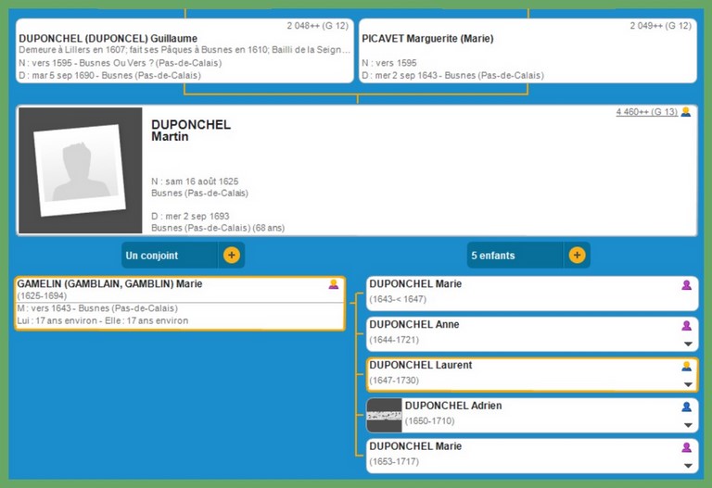Expand Anne Duponchel's dropdown arrow
712x488 pixels.
(687, 344)
